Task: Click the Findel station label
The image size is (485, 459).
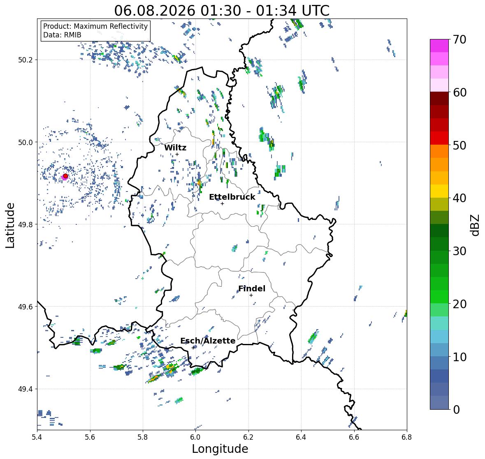Action: click(251, 288)
